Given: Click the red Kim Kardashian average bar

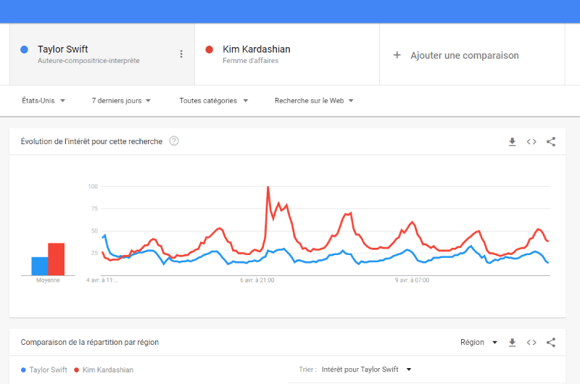Looking at the screenshot, I should [57, 259].
